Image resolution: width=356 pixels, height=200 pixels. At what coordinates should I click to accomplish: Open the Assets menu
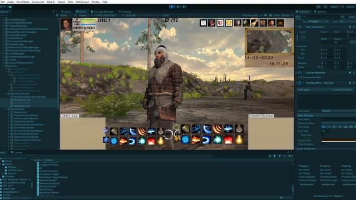tap(11, 2)
